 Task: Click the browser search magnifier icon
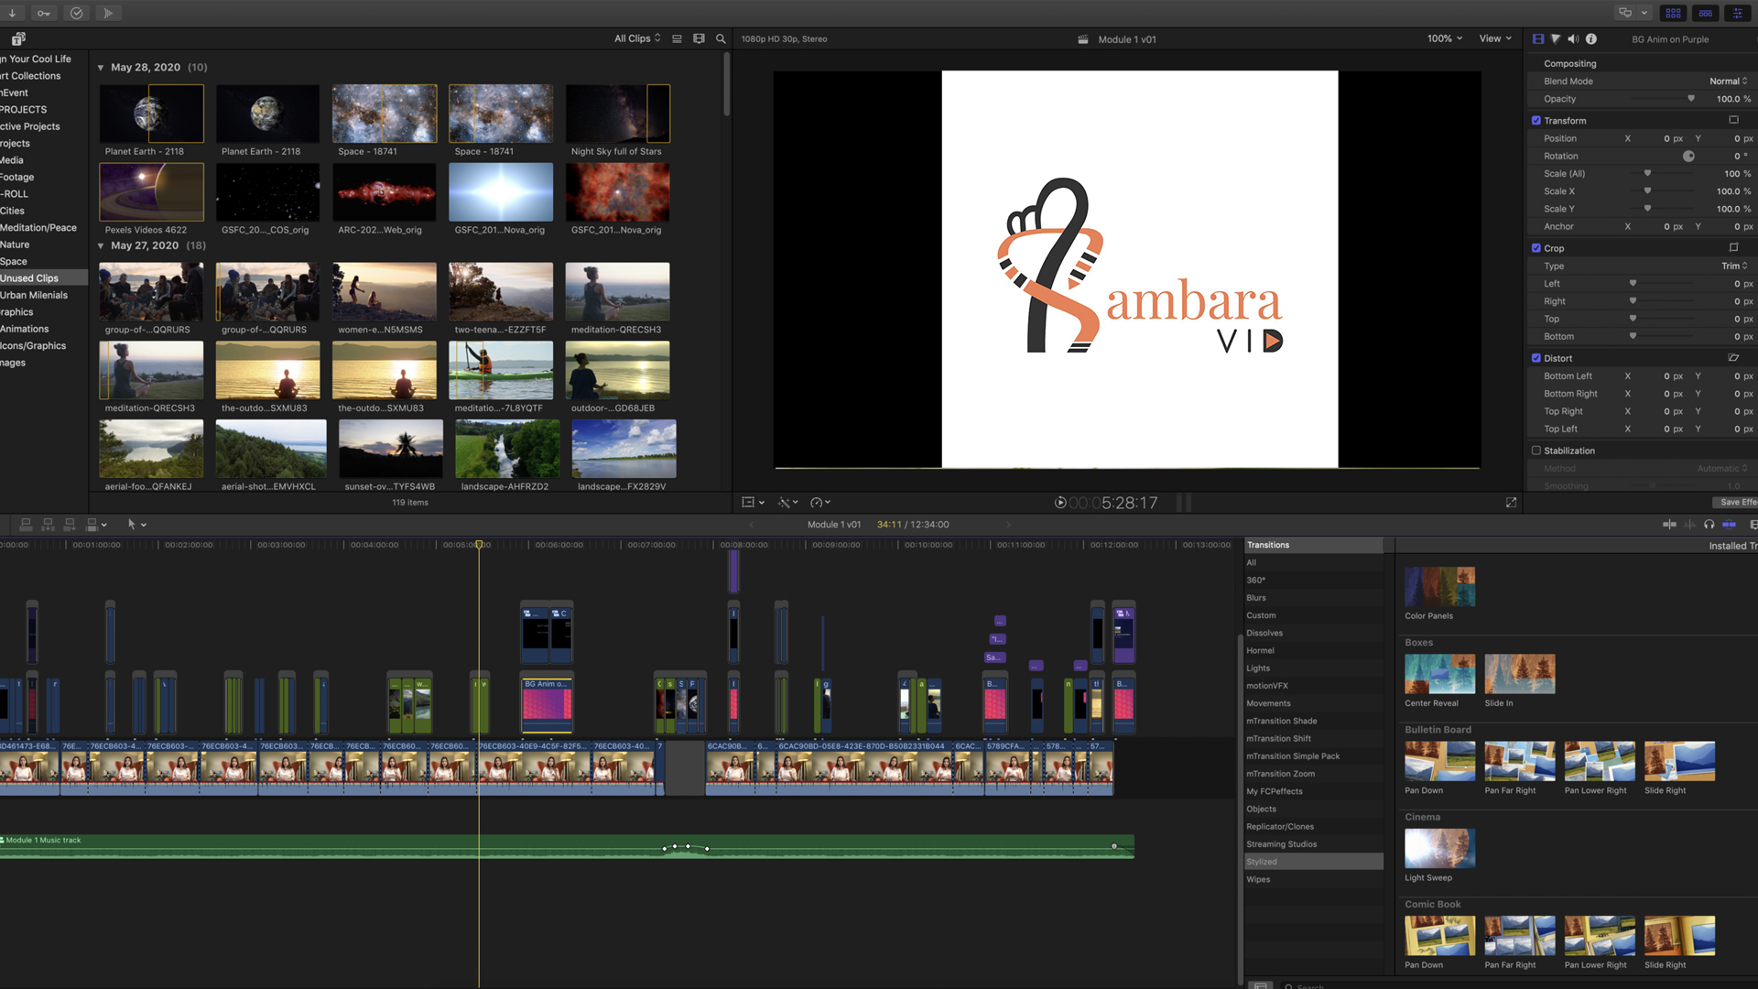[x=721, y=38]
